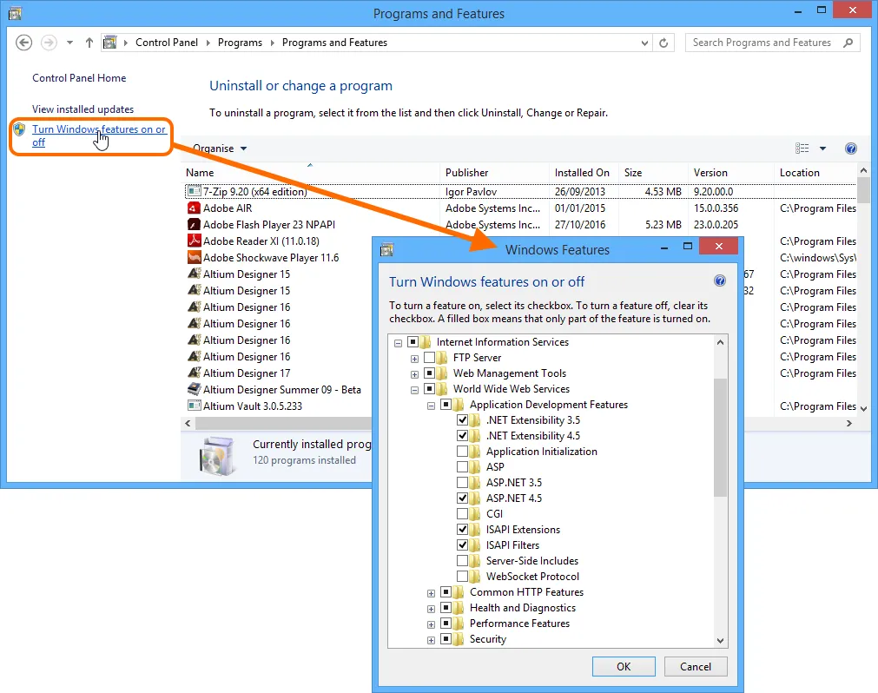Enable the Application Initialization checkbox
This screenshot has width=878, height=693.
click(463, 452)
